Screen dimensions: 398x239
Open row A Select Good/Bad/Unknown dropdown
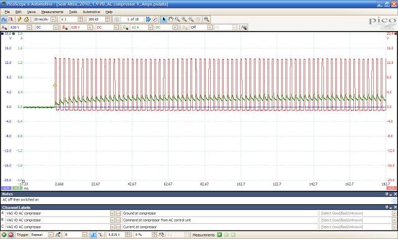click(x=394, y=214)
